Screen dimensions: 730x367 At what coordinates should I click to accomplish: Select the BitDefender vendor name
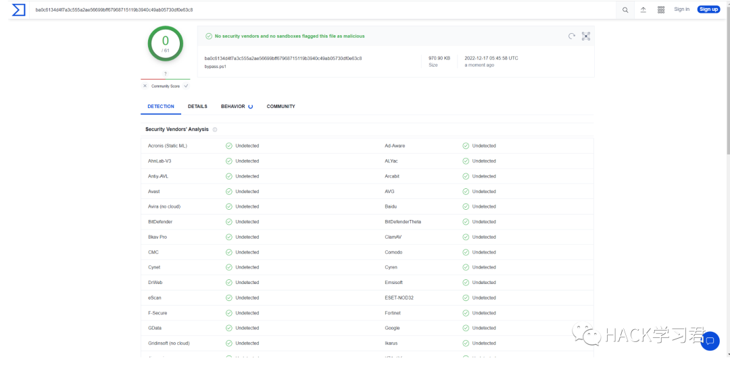pyautogui.click(x=160, y=221)
